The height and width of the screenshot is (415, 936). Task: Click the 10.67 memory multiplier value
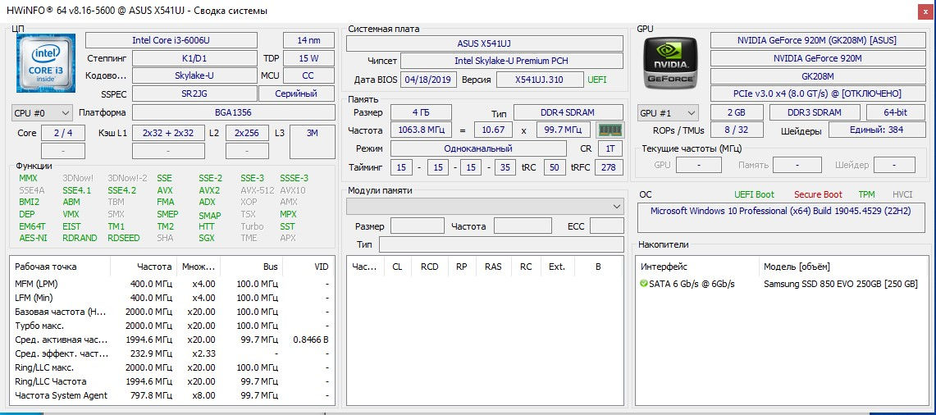[494, 130]
